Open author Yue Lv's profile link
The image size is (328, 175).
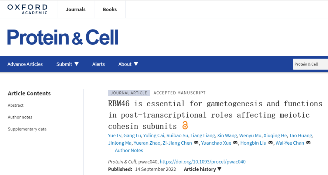click(x=114, y=136)
